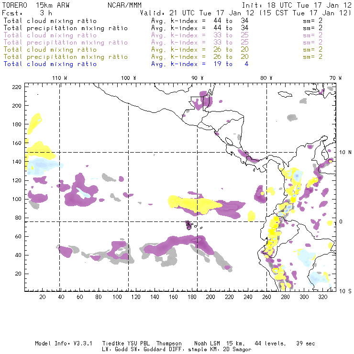354x354 pixels.
Task: Click the "39 sec" timestep text
Action: point(306,343)
